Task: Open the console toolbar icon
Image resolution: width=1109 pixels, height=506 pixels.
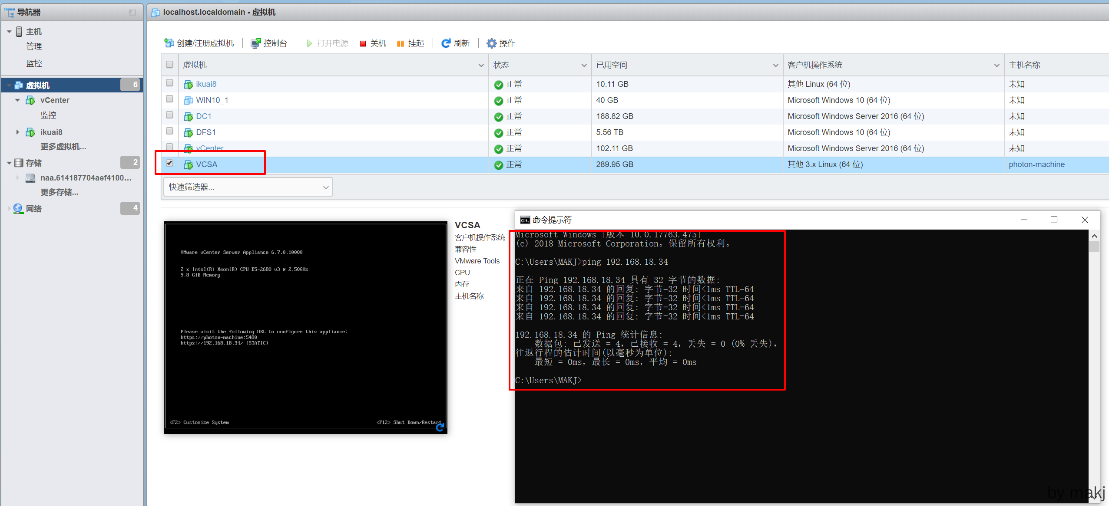Action: [x=256, y=43]
